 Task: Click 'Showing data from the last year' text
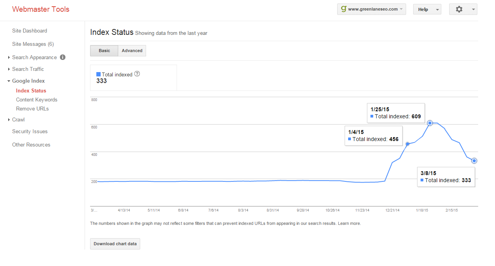pyautogui.click(x=171, y=33)
